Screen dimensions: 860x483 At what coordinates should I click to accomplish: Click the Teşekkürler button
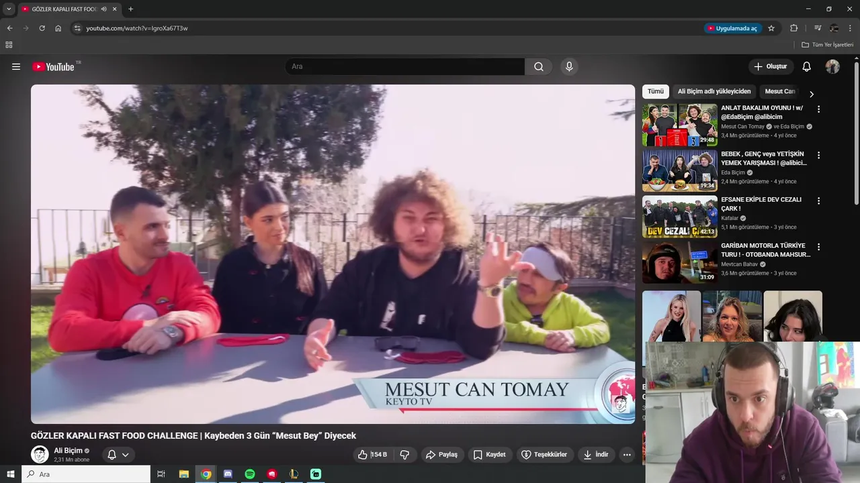(x=545, y=455)
